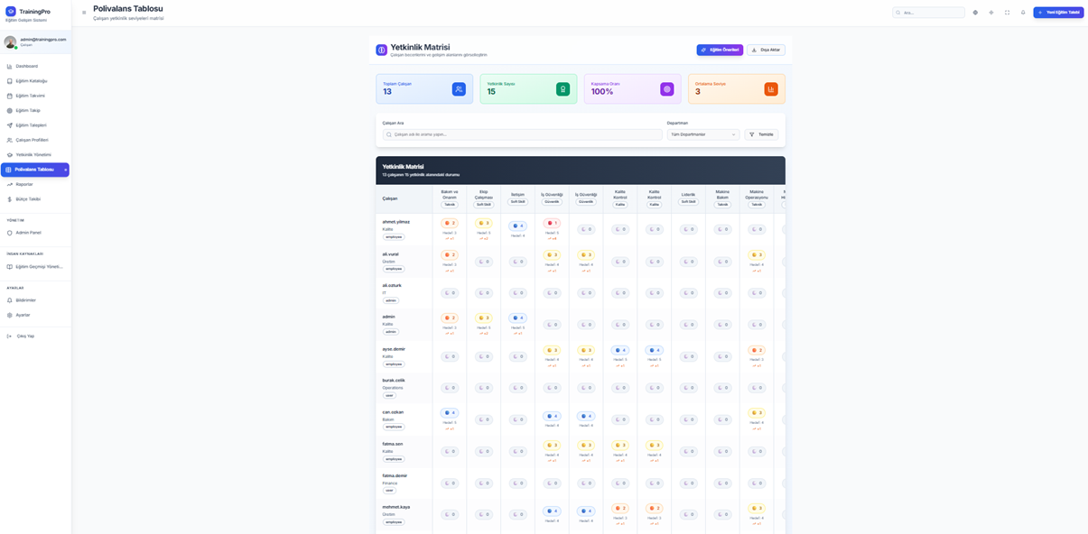
Task: Click the Kapsama Oranı purple target icon
Action: (x=667, y=89)
